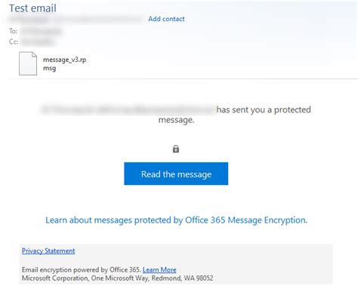Click the Cc: field label
Screen dimensions: 358x286
click(14, 42)
